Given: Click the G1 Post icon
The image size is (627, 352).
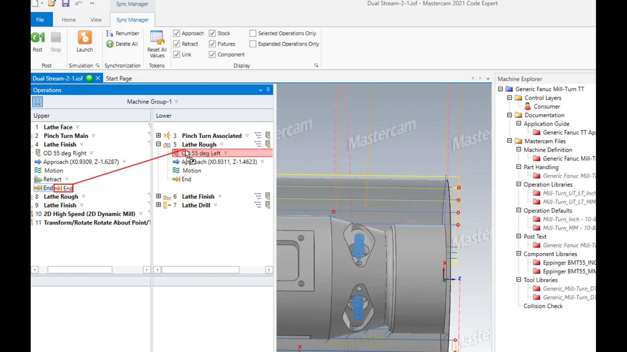Looking at the screenshot, I should click(x=38, y=38).
